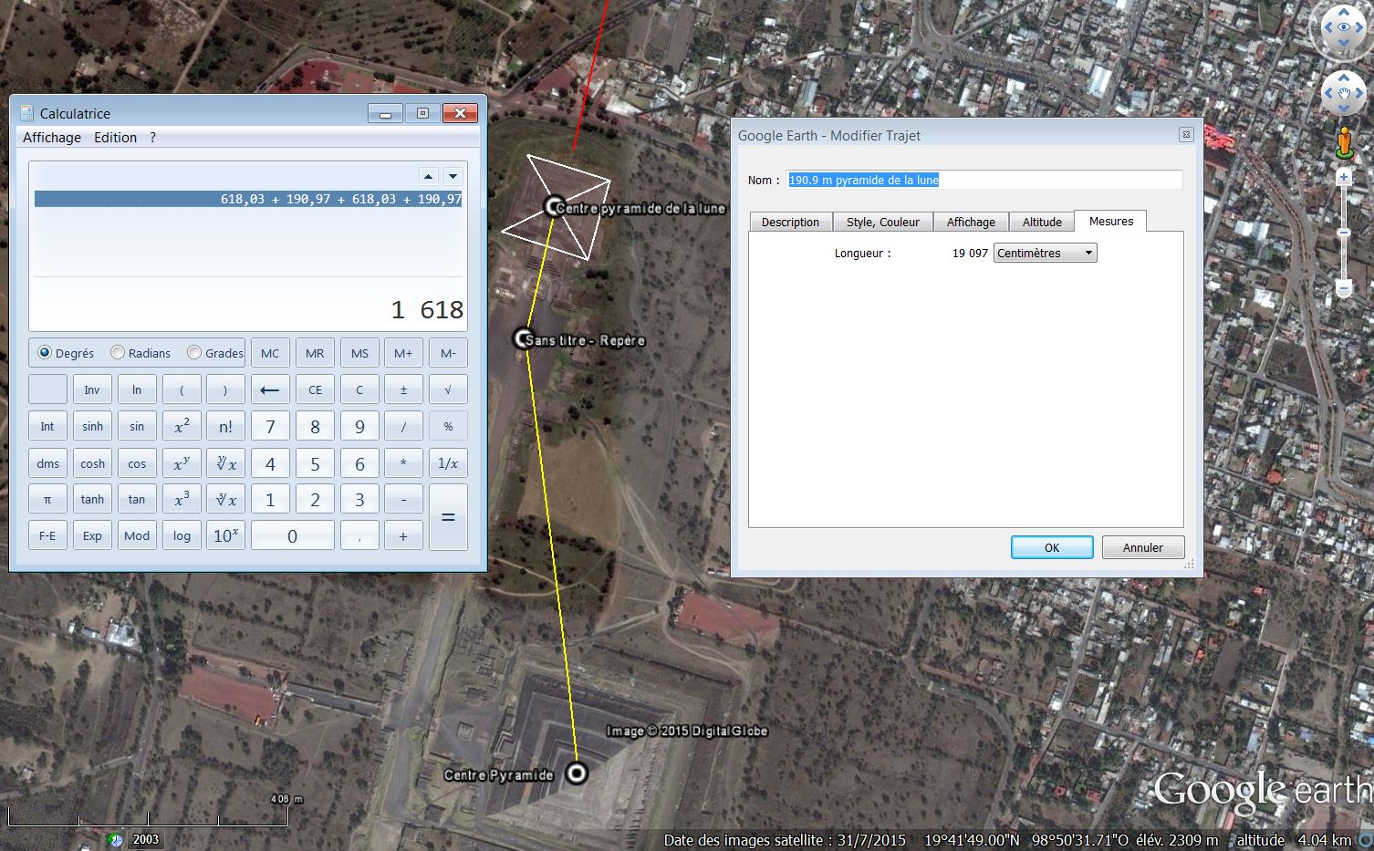Toggle F-E scientific notation
The width and height of the screenshot is (1374, 851).
pos(47,535)
